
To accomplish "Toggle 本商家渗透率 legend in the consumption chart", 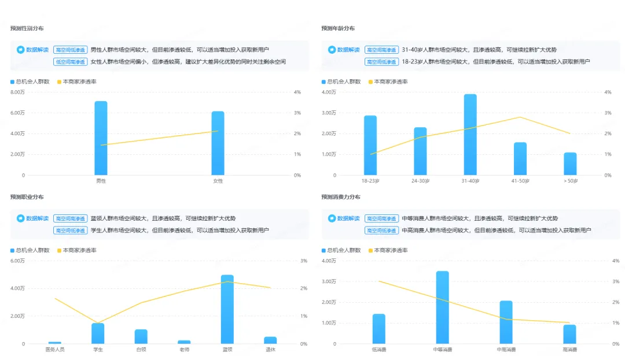I will click(x=388, y=250).
